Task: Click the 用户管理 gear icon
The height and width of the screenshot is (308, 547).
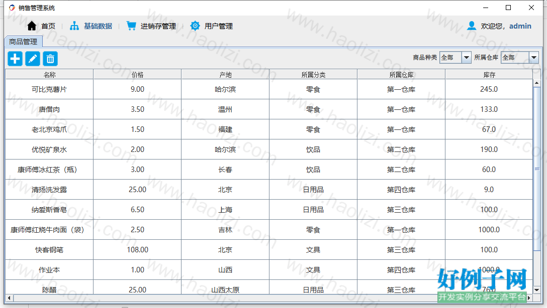Action: click(x=195, y=26)
